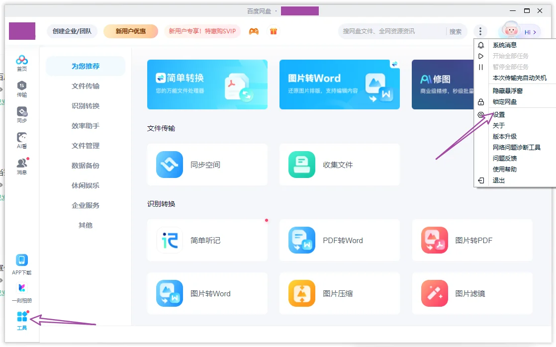Viewport: 556px width, 347px height.
Task: Select 设置 from the context menu
Action: (499, 114)
